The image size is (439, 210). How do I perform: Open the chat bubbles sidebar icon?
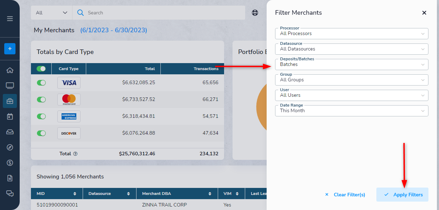pos(10,193)
